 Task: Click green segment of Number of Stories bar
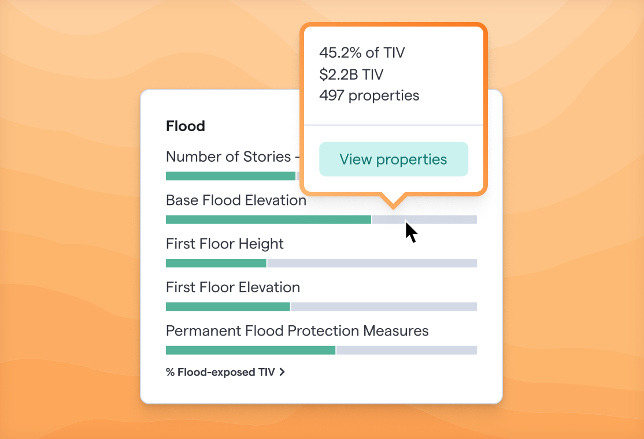[x=231, y=176]
